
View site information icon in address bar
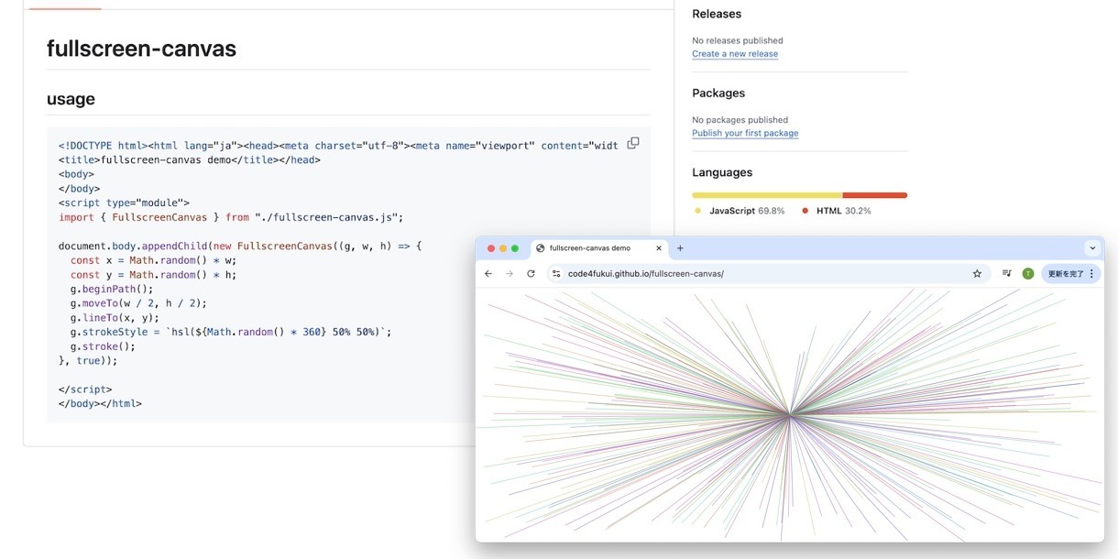[556, 274]
